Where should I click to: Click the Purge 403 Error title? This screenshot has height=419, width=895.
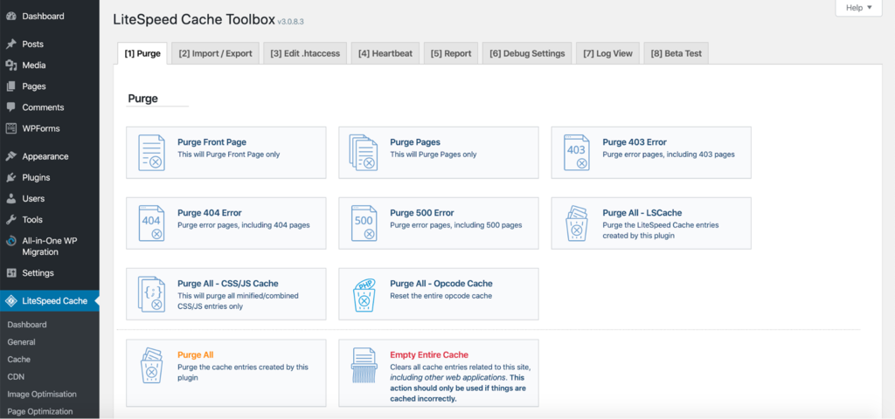[635, 142]
